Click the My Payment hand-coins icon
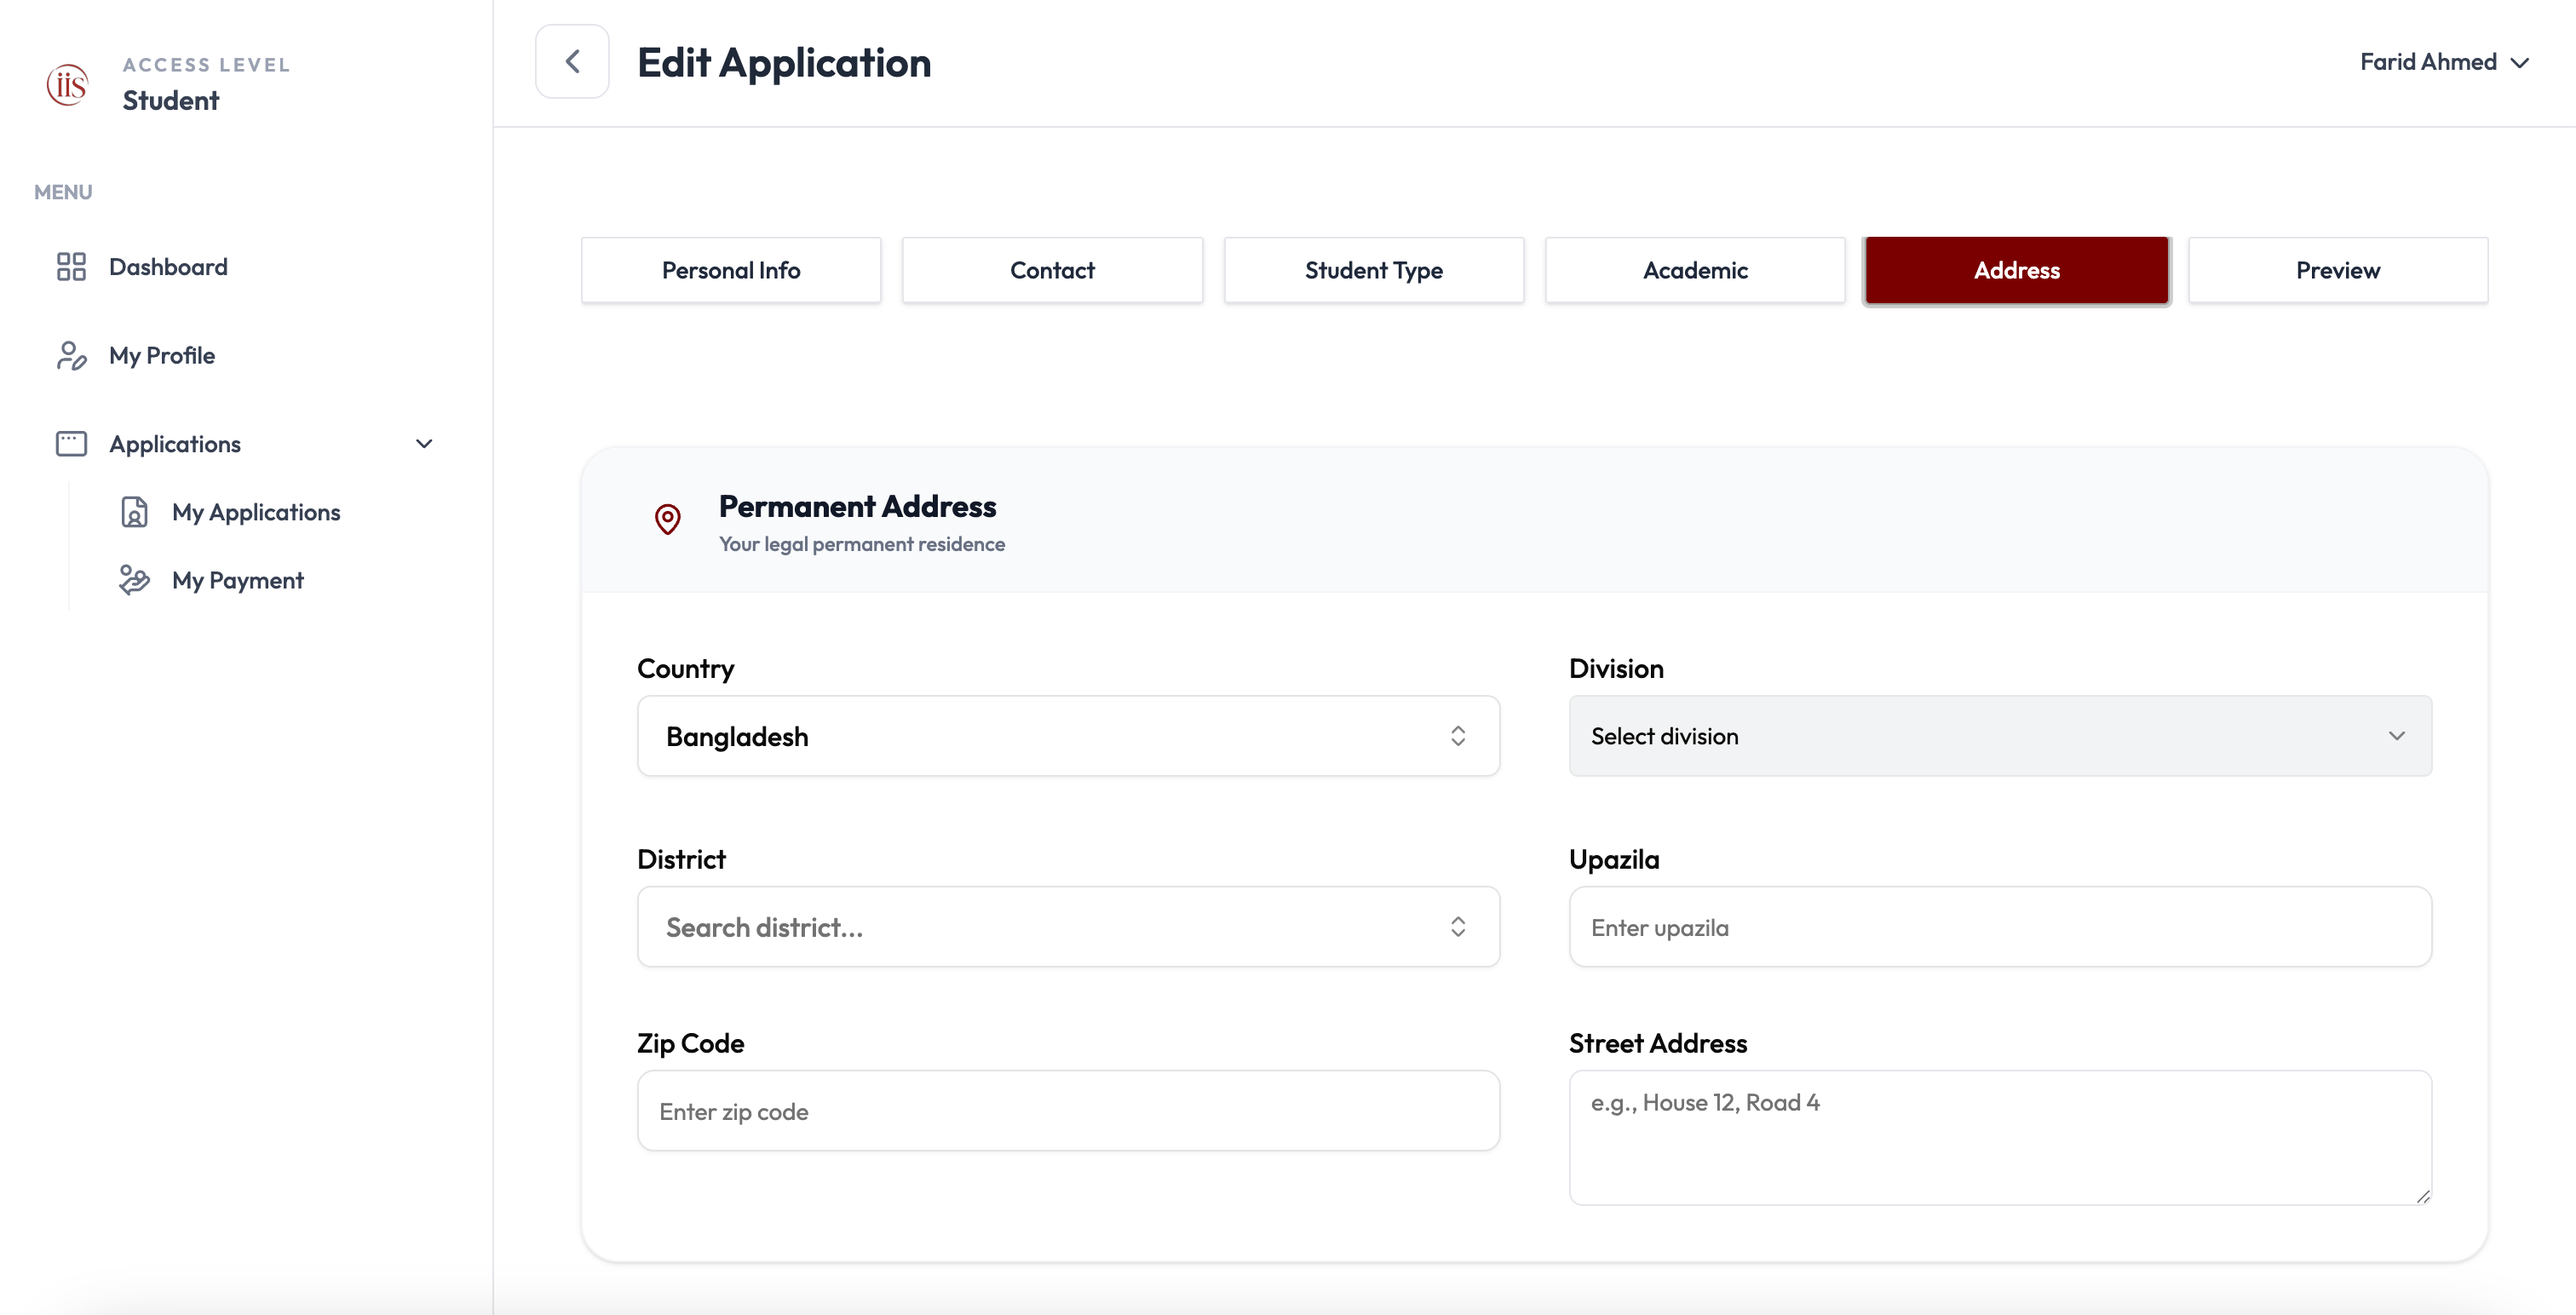 coord(134,580)
